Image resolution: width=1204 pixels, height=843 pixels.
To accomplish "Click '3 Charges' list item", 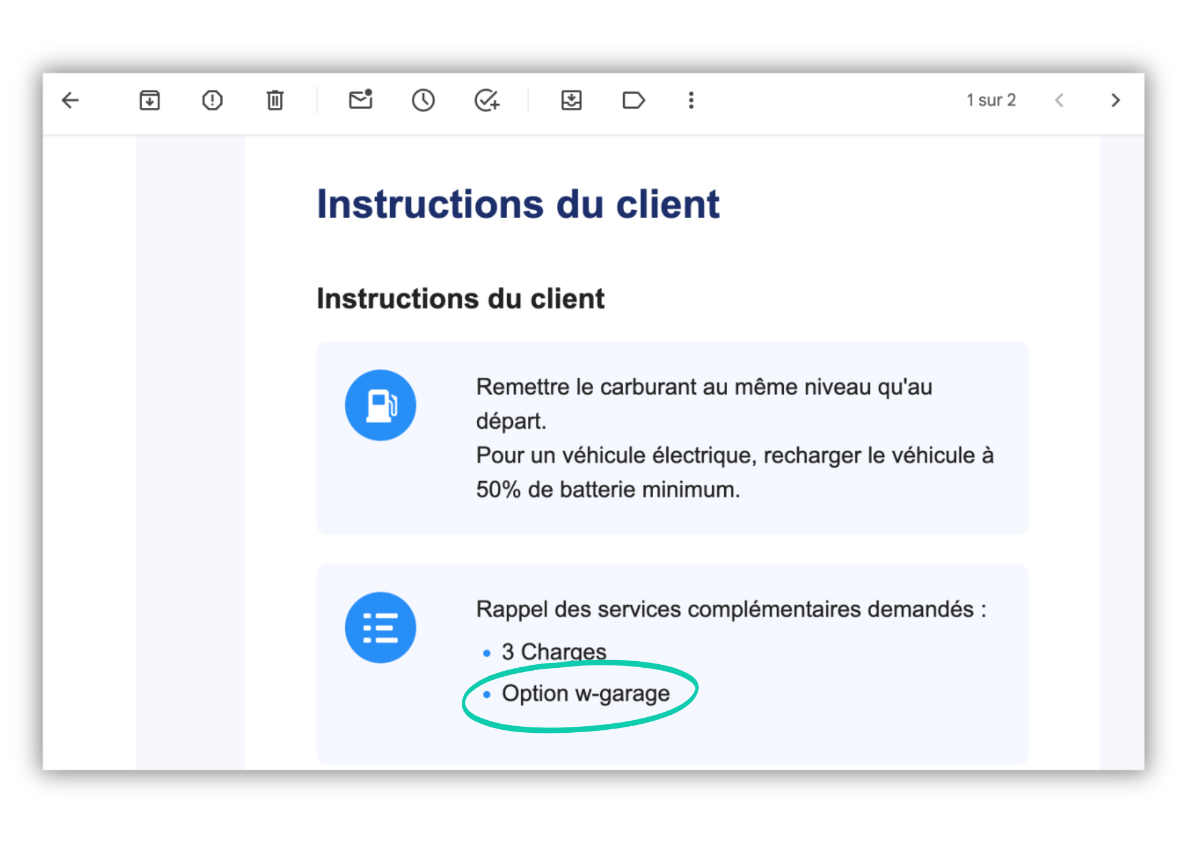I will pyautogui.click(x=554, y=652).
